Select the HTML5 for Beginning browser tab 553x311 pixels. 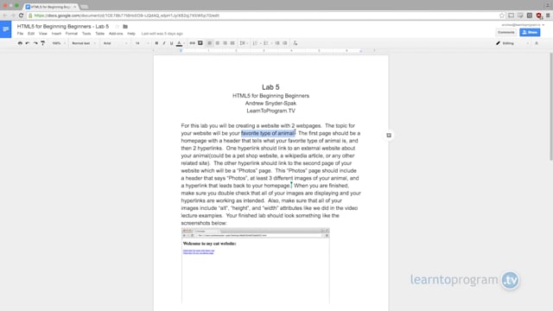pyautogui.click(x=51, y=7)
